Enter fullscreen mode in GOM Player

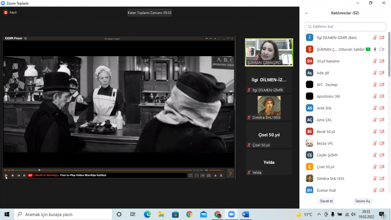pyautogui.click(x=219, y=39)
